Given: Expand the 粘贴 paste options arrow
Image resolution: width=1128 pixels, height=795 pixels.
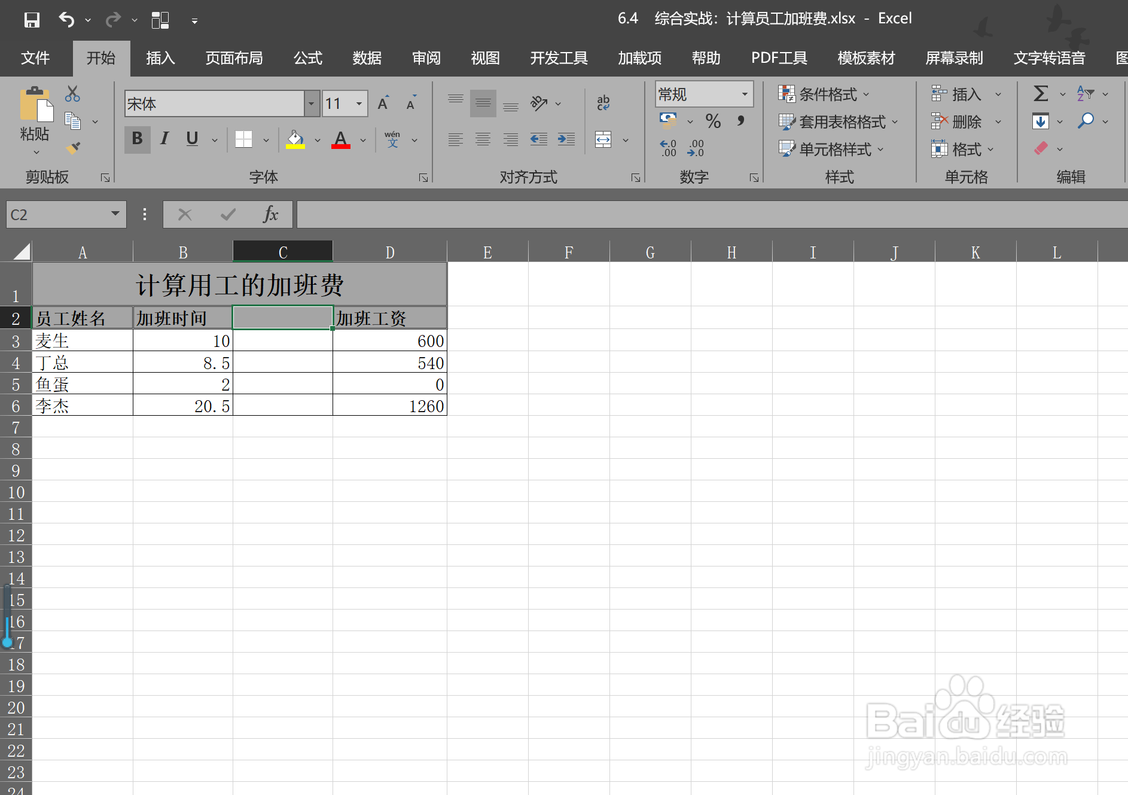Looking at the screenshot, I should [36, 153].
